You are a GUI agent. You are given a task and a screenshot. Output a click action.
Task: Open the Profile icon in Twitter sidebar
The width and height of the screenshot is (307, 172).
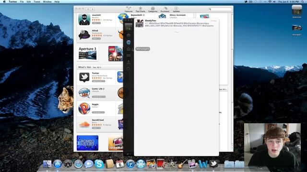[x=129, y=62]
